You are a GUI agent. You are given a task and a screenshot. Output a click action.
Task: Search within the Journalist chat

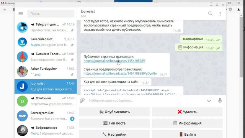pyautogui.click(x=210, y=14)
